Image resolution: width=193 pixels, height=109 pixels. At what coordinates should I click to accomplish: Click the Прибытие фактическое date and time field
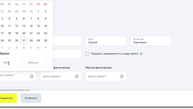tap(61, 77)
